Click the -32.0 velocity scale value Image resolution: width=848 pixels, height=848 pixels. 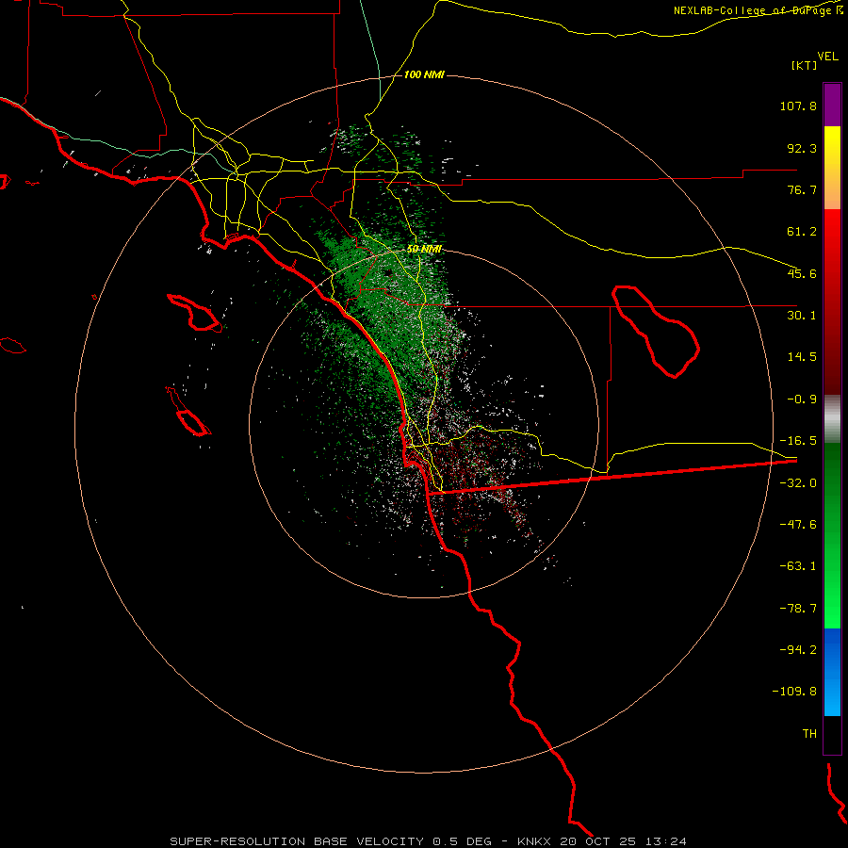pyautogui.click(x=798, y=483)
